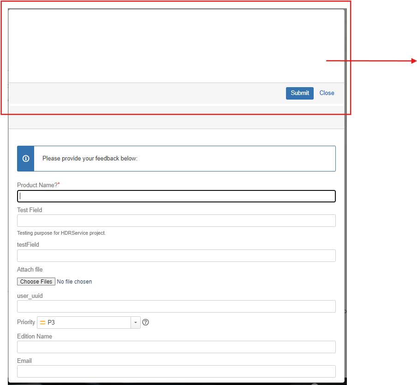
Task: Click the Test Field input box
Action: coord(176,221)
